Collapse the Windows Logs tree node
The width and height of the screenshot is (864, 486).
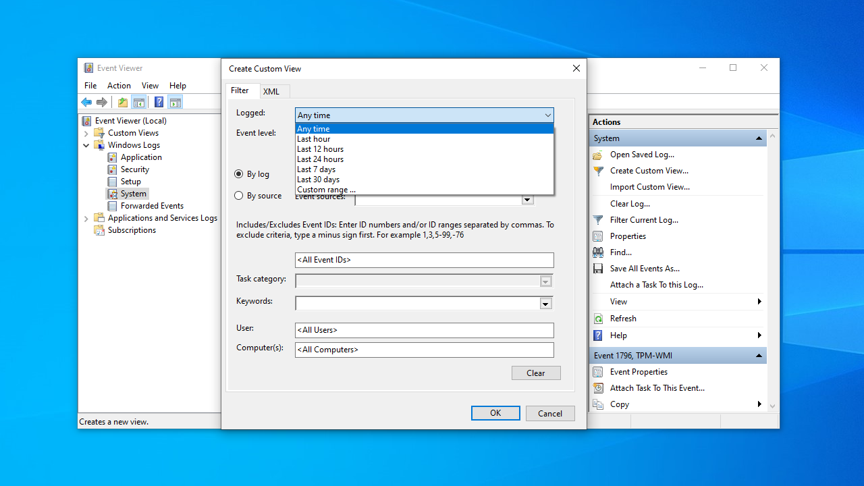pos(86,145)
